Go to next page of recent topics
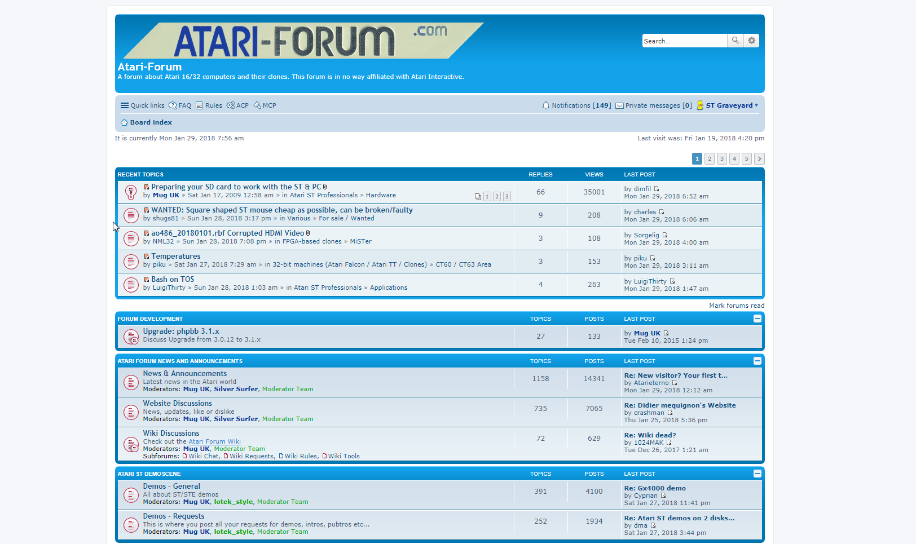The width and height of the screenshot is (916, 544). tap(759, 159)
